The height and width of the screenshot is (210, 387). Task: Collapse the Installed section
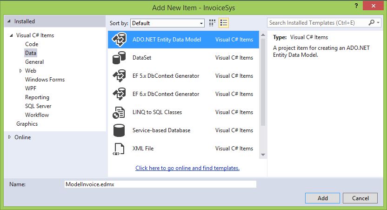(9, 21)
